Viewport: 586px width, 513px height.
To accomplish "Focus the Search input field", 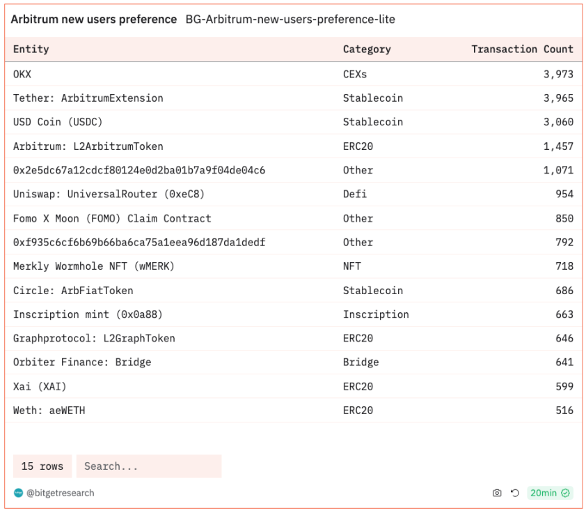I will tap(149, 466).
